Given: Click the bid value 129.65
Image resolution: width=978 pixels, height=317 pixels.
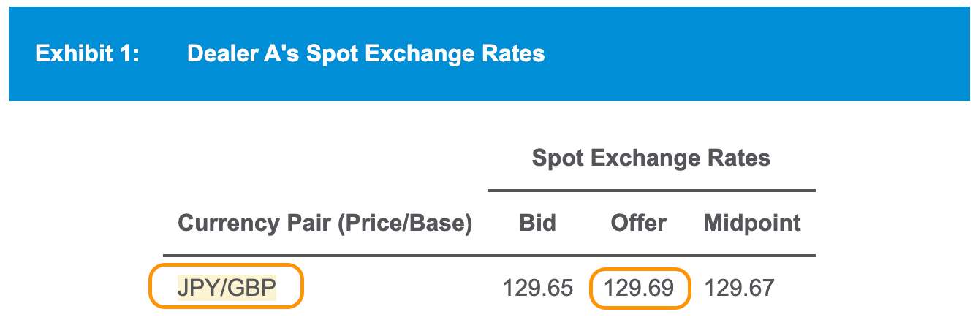Looking at the screenshot, I should point(537,288).
